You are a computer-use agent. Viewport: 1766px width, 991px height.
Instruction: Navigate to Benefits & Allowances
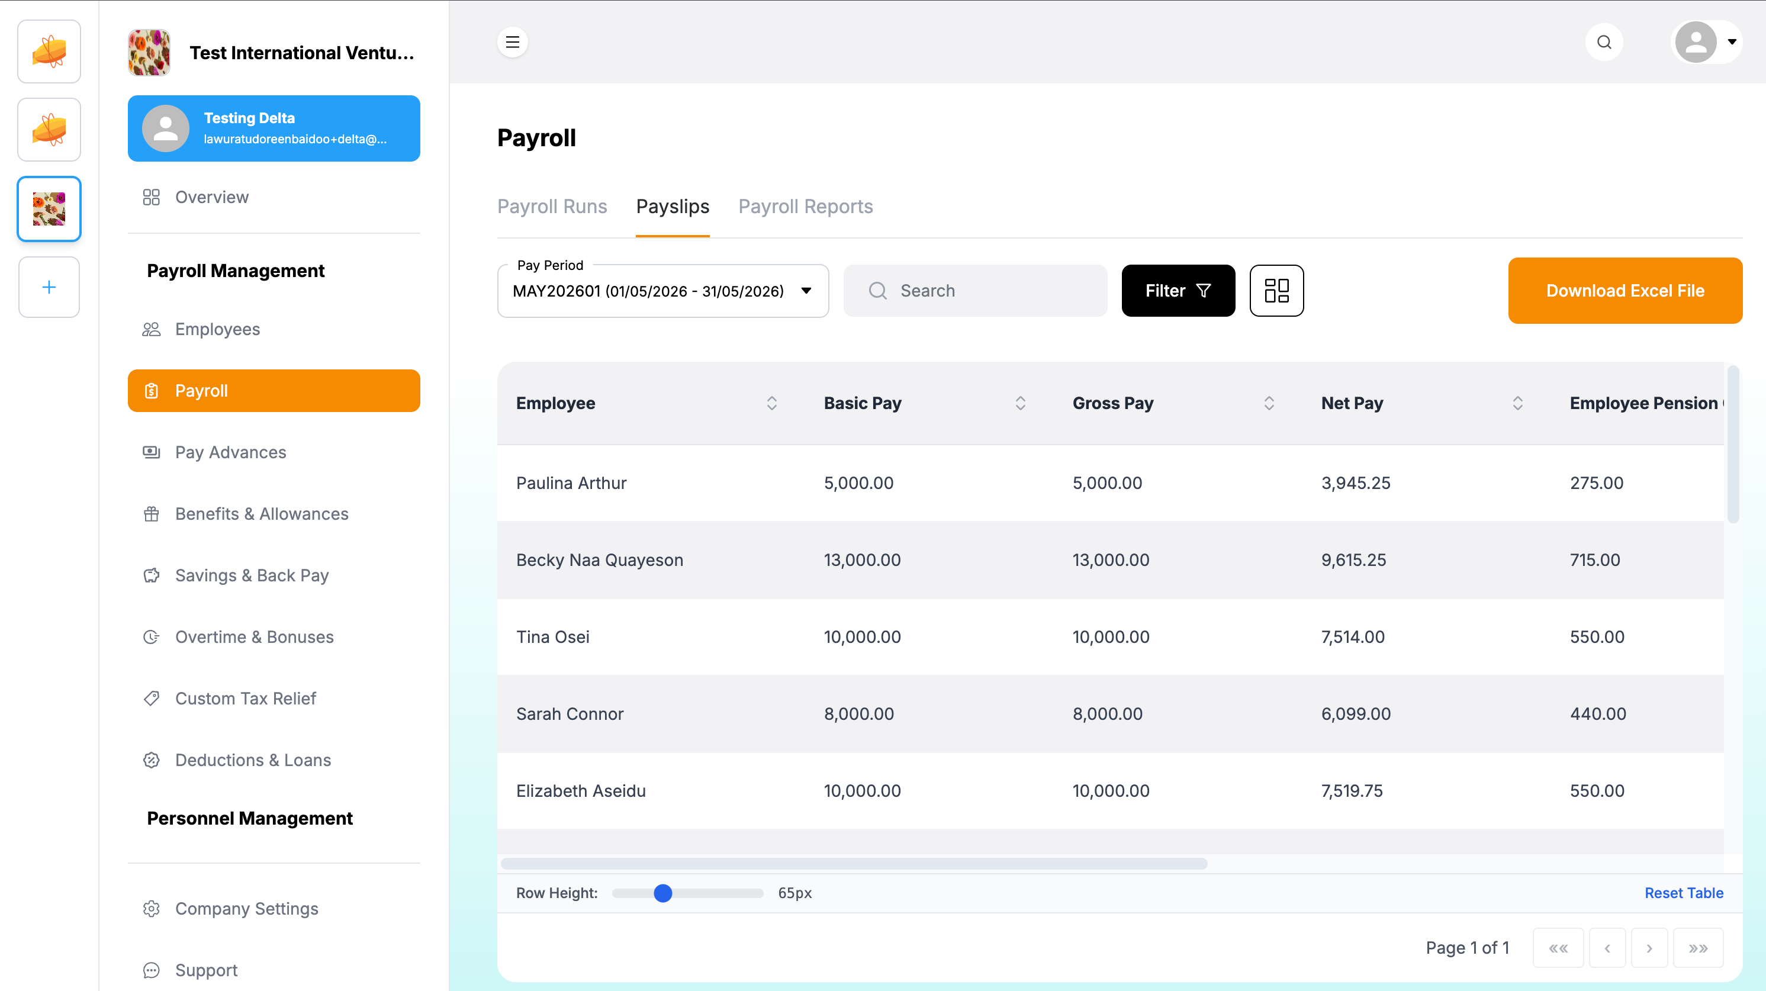pos(274,514)
